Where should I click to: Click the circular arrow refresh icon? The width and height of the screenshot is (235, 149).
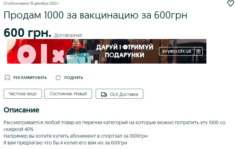pos(58,78)
